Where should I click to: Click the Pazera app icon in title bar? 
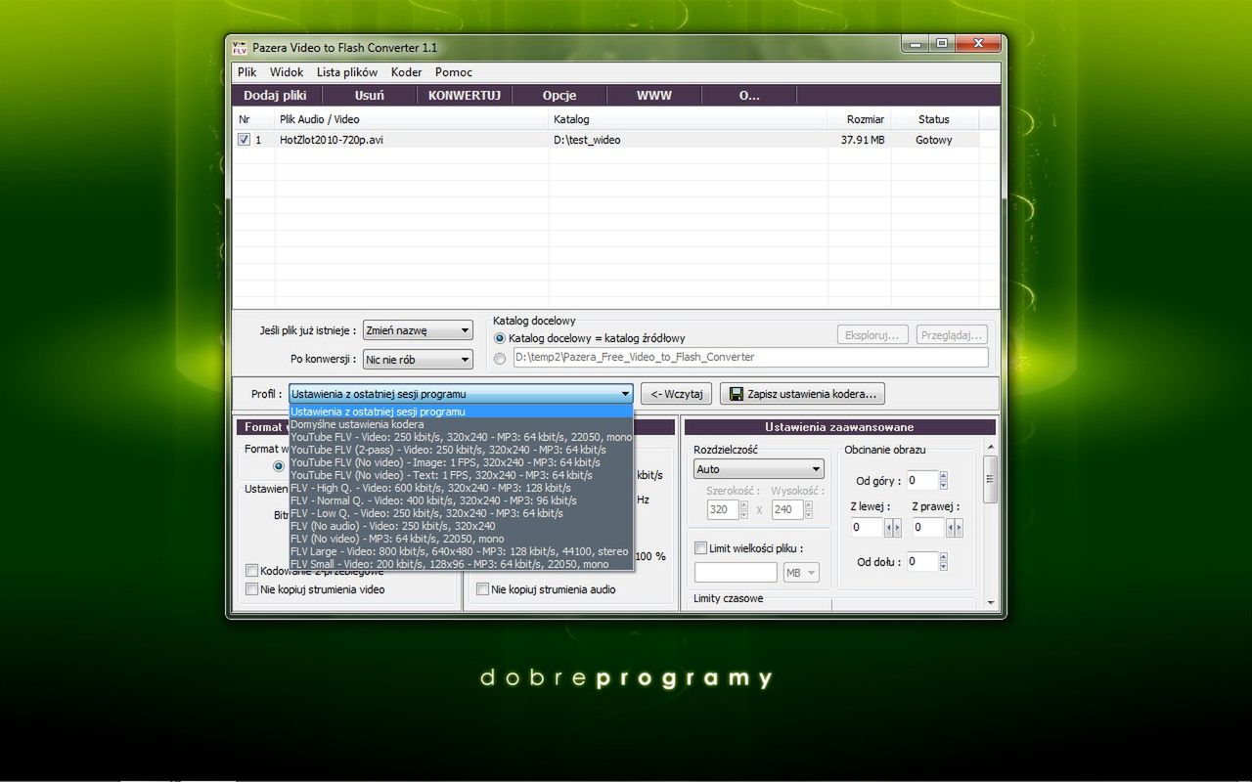pos(240,47)
